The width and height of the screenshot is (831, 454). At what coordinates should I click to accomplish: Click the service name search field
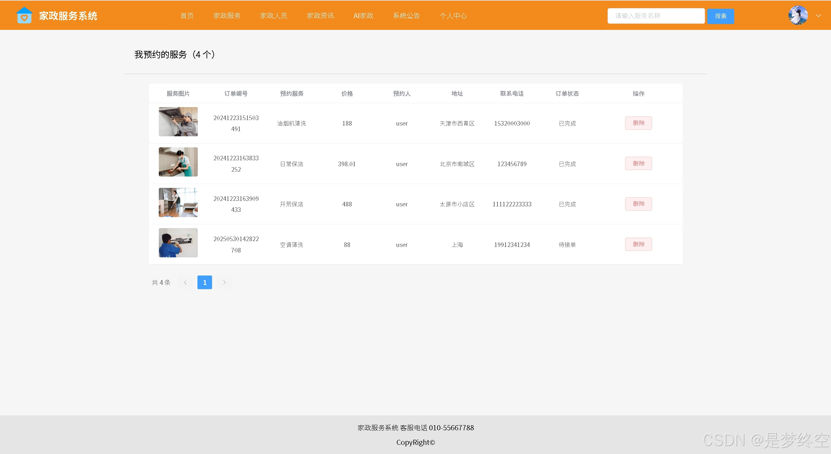click(656, 16)
